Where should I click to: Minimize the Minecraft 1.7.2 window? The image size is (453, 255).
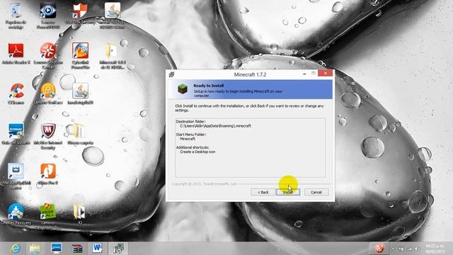[x=304, y=74]
